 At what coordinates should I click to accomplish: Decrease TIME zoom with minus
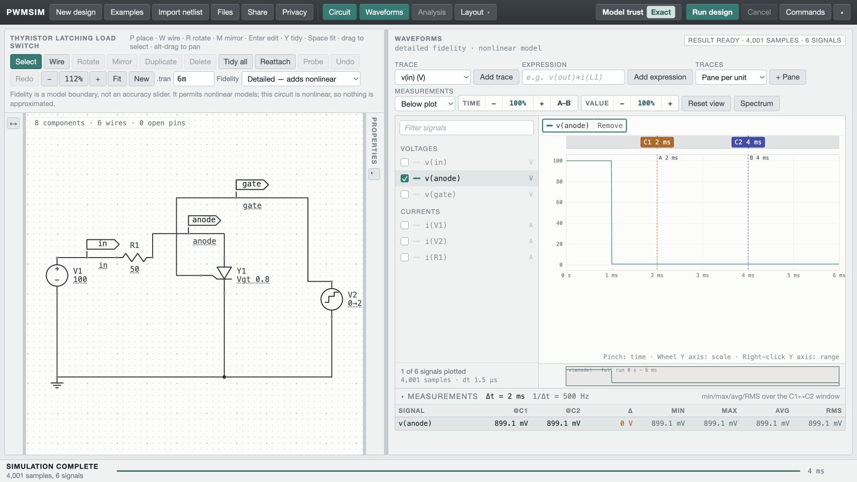tap(494, 103)
